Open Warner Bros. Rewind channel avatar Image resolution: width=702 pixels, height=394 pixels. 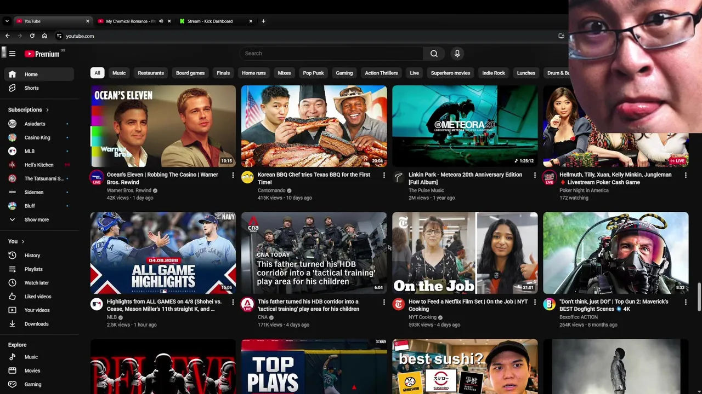tap(97, 177)
